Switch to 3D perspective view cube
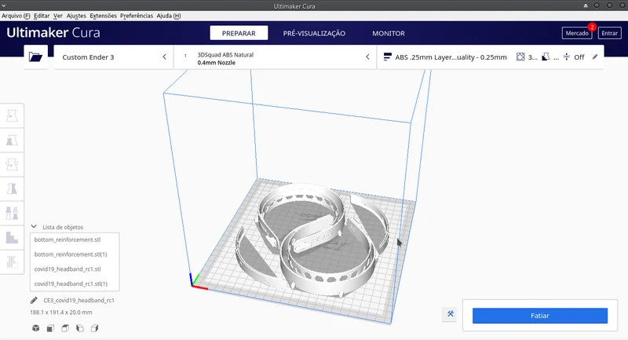 [x=35, y=328]
